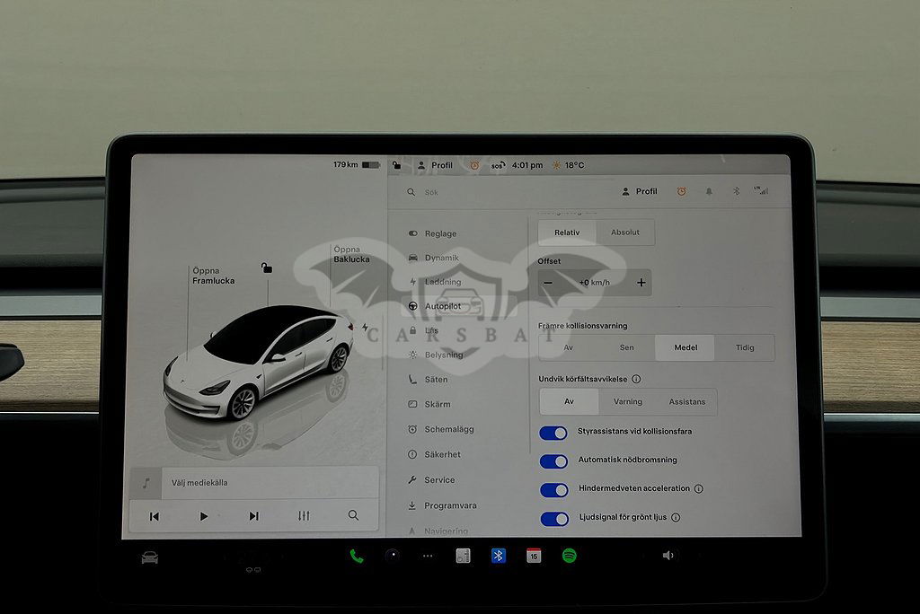920x614 pixels.
Task: Open the Phone app in bottom bar
Action: (x=357, y=556)
